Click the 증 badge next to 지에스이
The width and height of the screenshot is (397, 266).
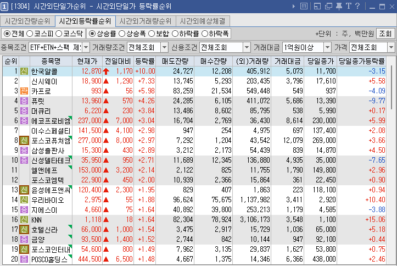click(x=24, y=209)
